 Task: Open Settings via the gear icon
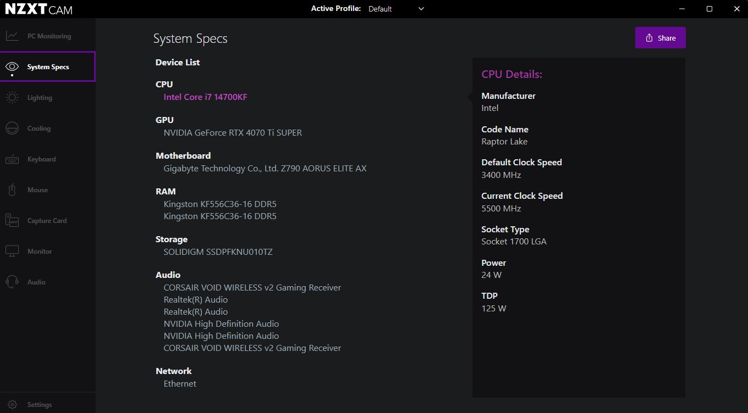pos(12,405)
